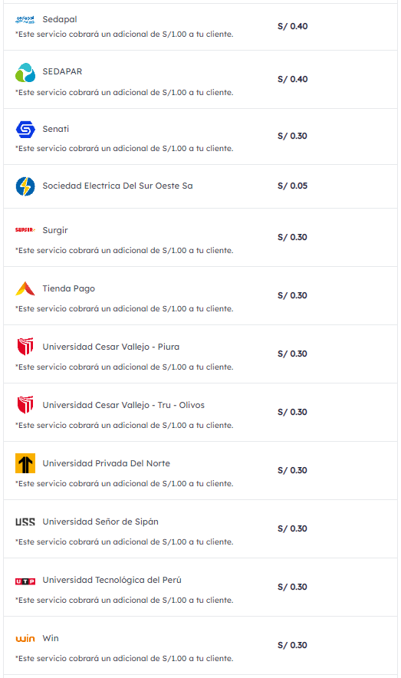This screenshot has height=678, width=401.
Task: Click the USS Señor de Sipán logo
Action: tap(25, 522)
